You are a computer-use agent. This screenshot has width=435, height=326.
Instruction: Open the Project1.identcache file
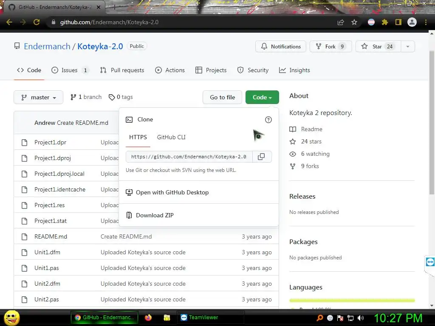[x=60, y=190]
